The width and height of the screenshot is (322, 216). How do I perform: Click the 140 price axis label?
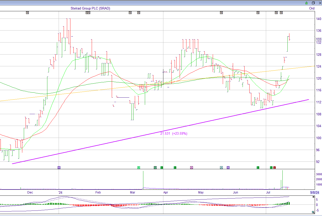319,19
